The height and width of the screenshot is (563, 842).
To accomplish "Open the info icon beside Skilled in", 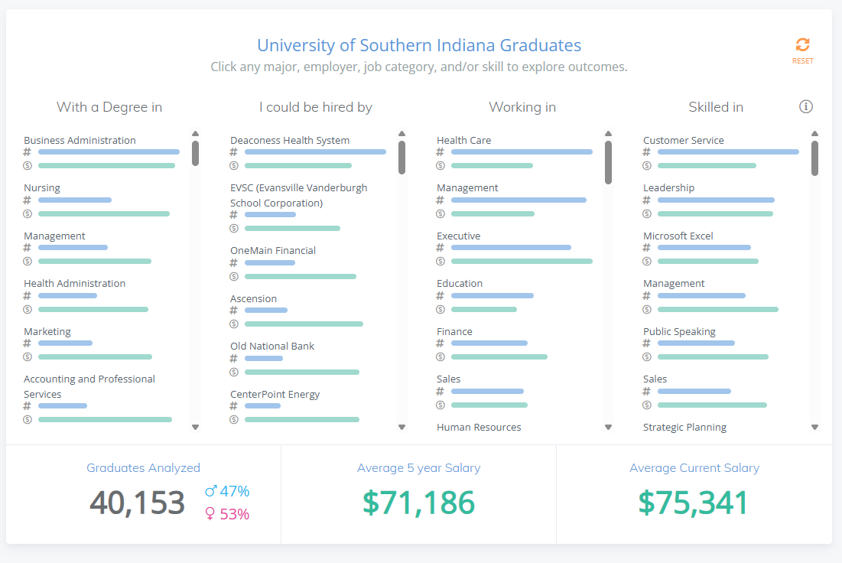I will pyautogui.click(x=805, y=107).
